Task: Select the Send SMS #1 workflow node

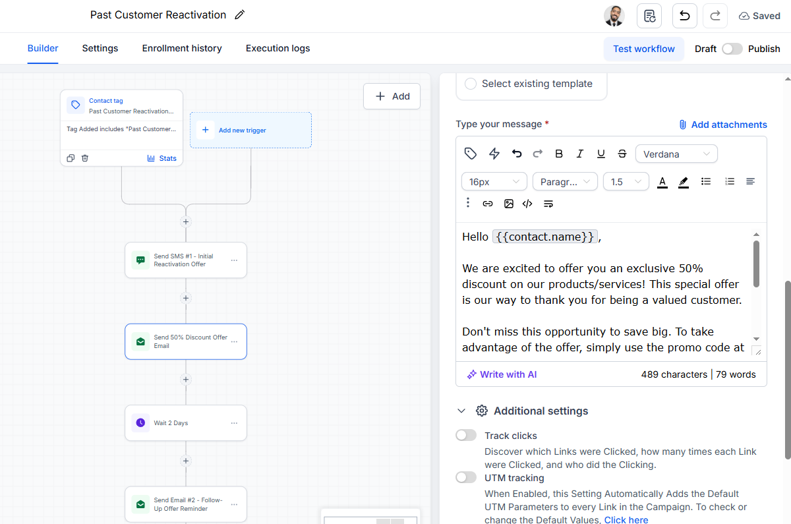Action: [186, 260]
